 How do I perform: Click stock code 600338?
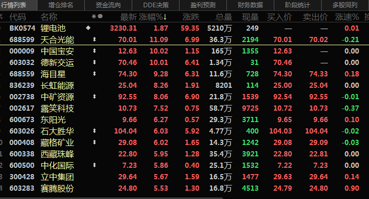(x=22, y=154)
